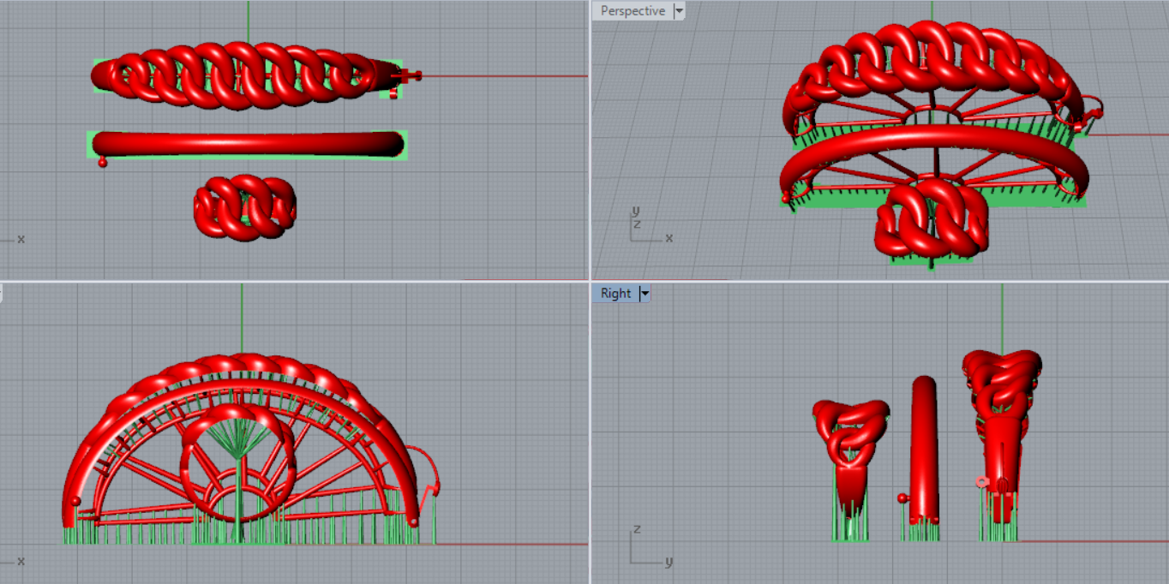
Task: Open the Perspective viewport dropdown arrow
Action: (680, 11)
